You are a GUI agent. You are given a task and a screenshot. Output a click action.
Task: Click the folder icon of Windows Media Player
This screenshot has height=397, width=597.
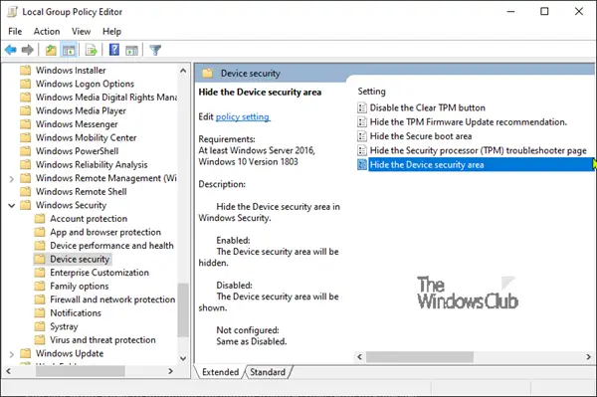tap(25, 110)
